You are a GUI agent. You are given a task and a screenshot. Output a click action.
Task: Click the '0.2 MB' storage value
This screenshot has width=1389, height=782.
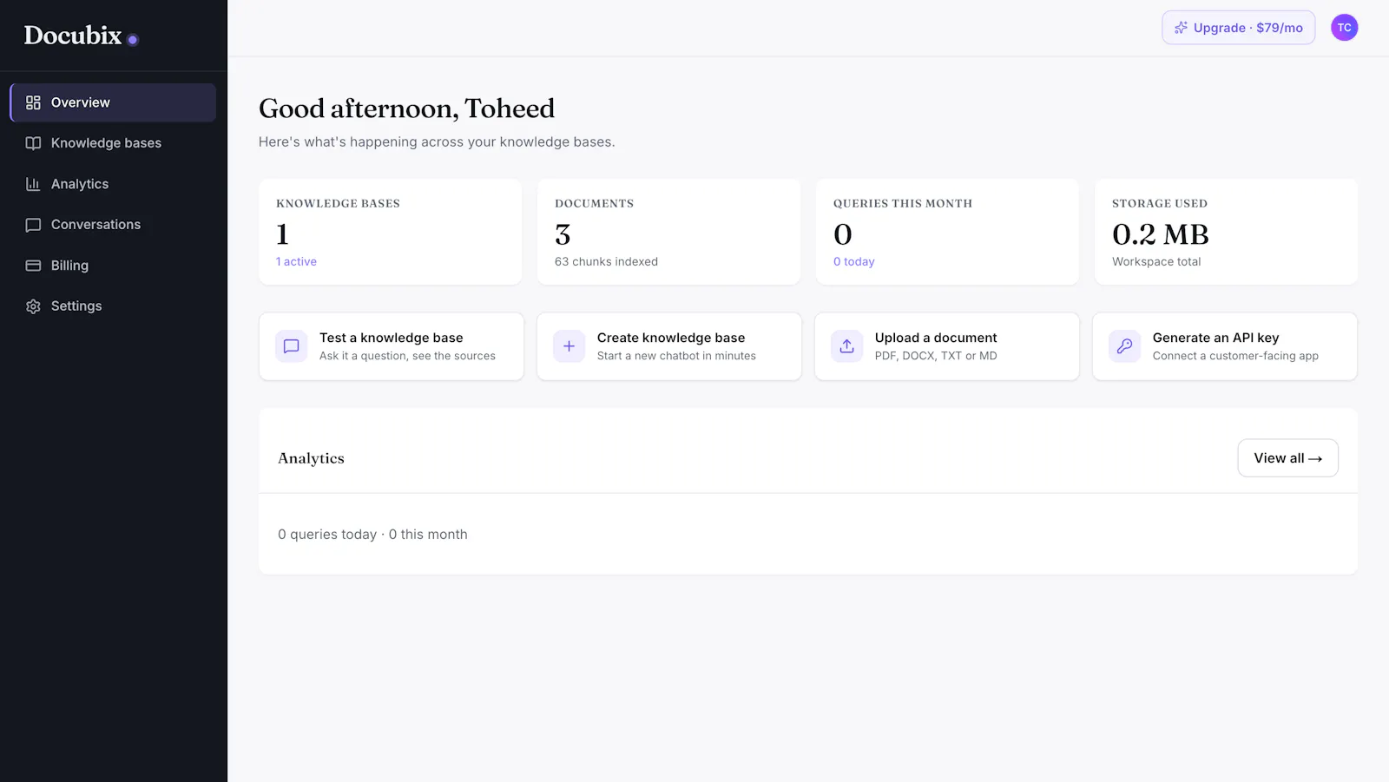1160,234
